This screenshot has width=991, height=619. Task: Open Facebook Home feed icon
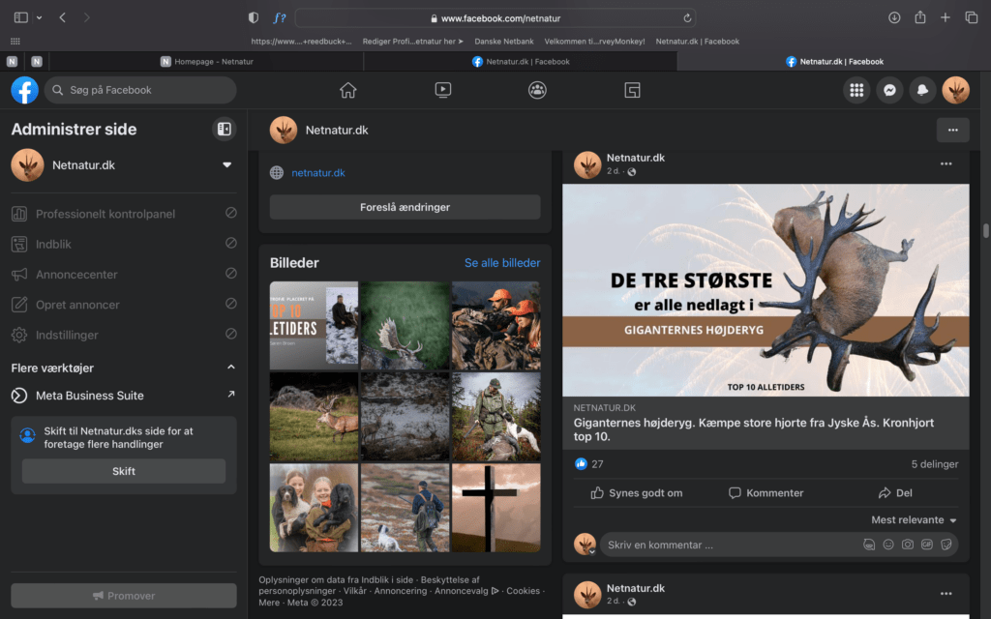point(348,90)
